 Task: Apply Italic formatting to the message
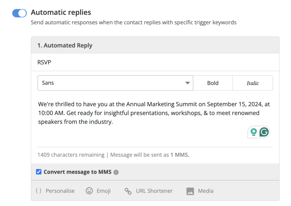253,83
